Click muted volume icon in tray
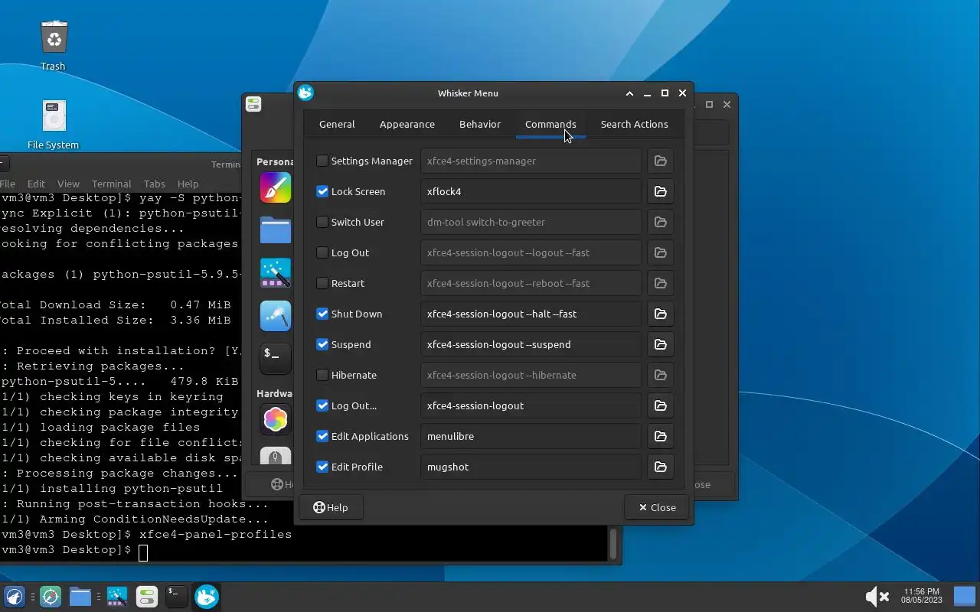The height and width of the screenshot is (612, 980). pyautogui.click(x=876, y=597)
